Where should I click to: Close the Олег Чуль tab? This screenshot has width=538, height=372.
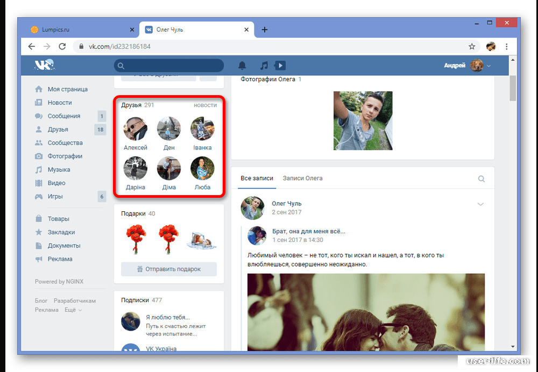tap(246, 30)
